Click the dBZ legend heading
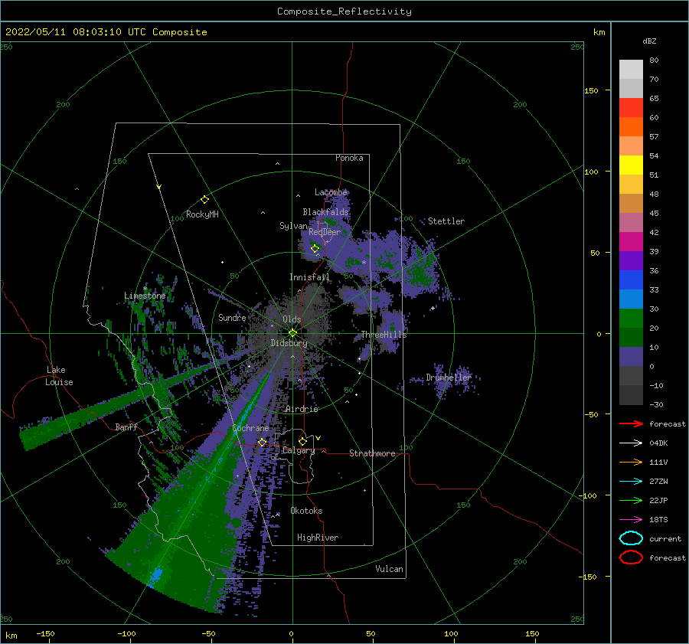 tap(649, 41)
